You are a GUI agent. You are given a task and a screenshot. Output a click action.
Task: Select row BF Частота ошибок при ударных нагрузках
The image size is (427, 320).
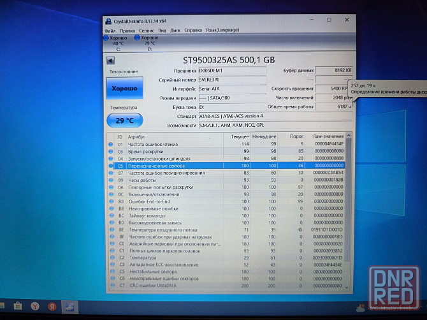pyautogui.click(x=226, y=236)
